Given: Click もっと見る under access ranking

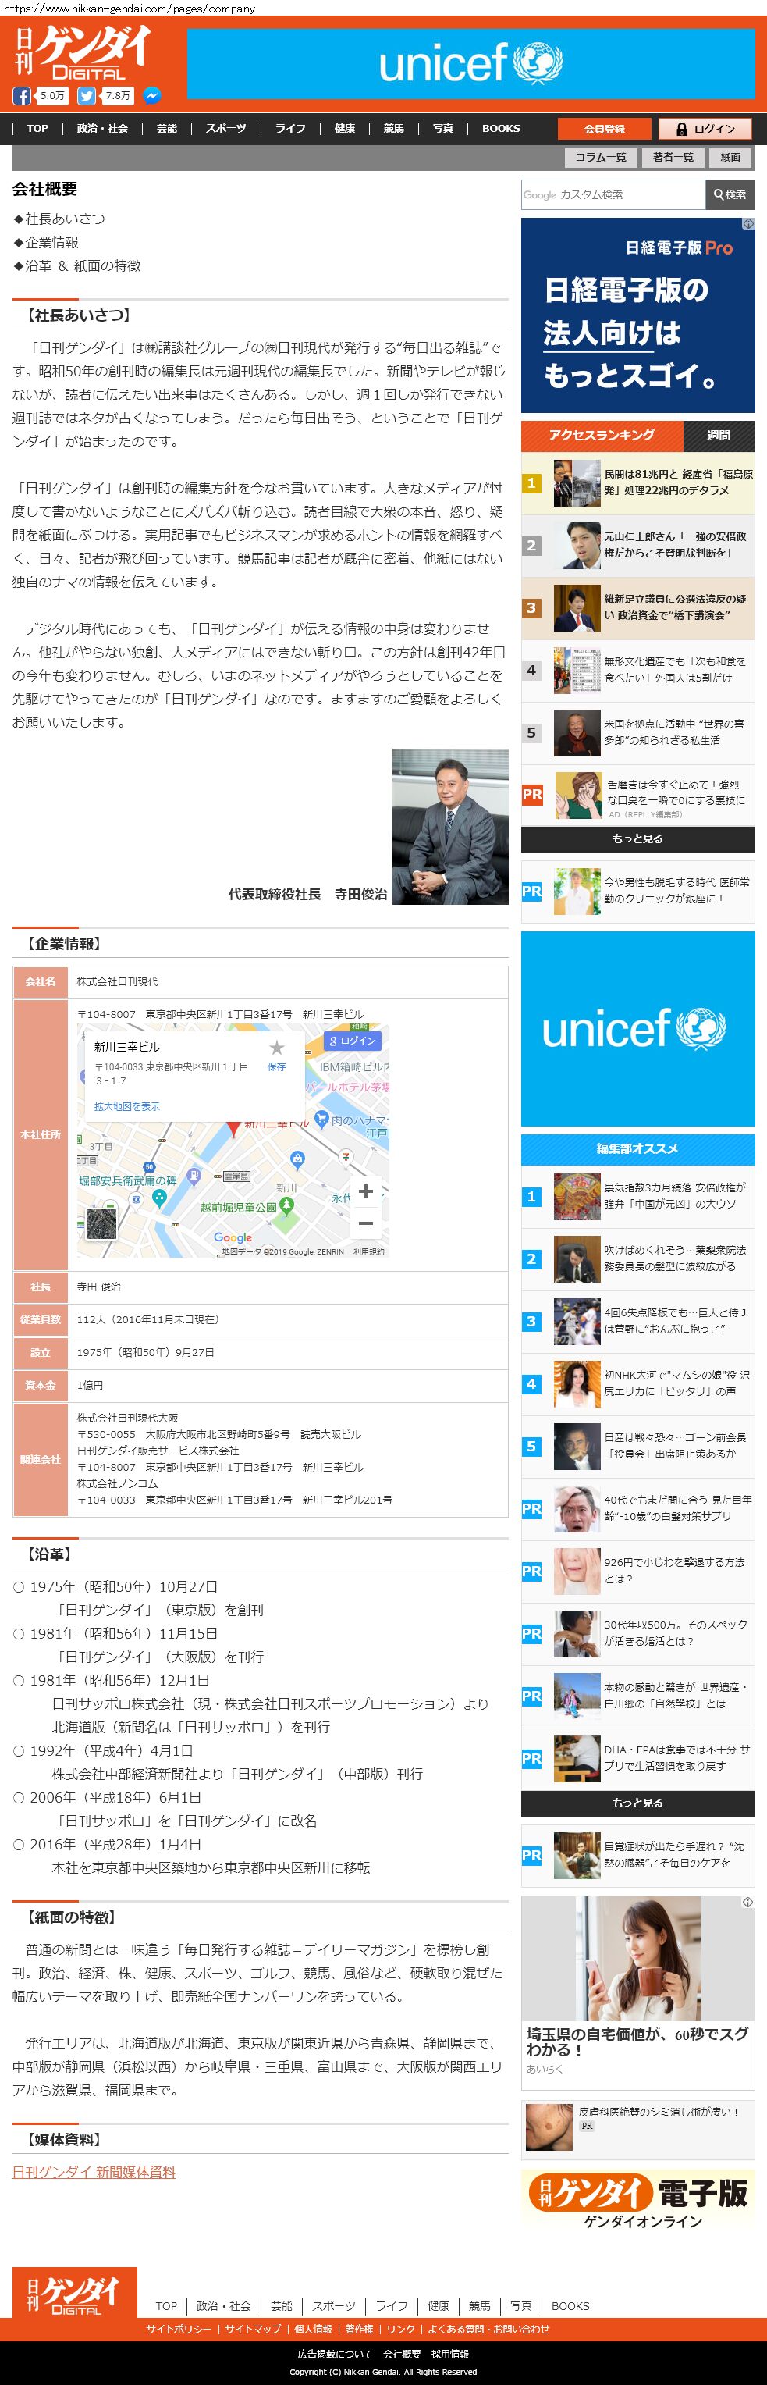Looking at the screenshot, I should pyautogui.click(x=637, y=838).
